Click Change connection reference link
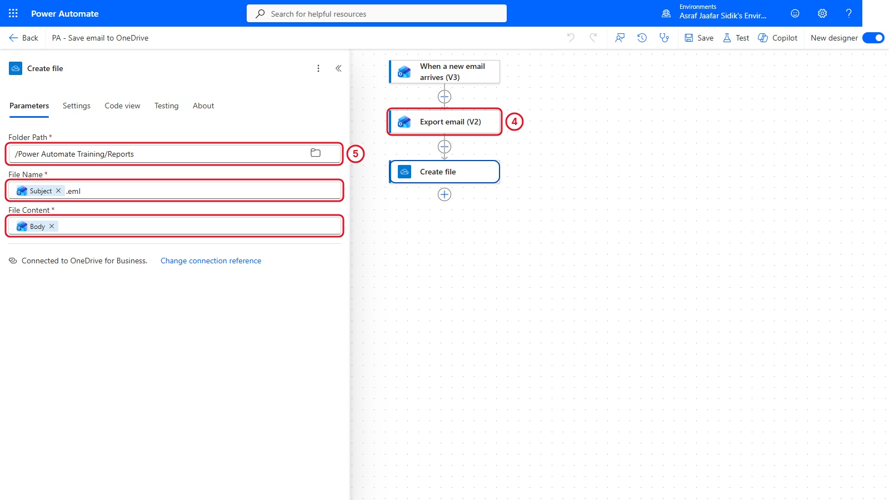 tap(211, 261)
